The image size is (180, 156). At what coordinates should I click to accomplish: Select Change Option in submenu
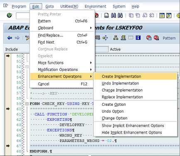click(x=135, y=118)
